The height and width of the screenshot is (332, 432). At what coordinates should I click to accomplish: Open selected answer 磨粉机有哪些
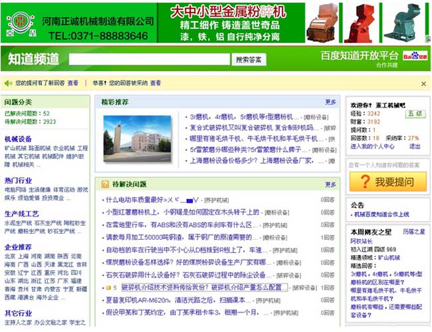click(x=386, y=311)
